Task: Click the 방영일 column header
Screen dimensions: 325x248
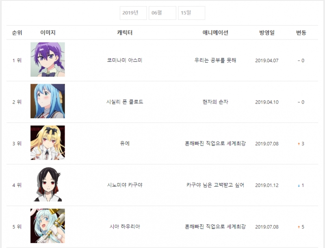Action: tap(267, 33)
